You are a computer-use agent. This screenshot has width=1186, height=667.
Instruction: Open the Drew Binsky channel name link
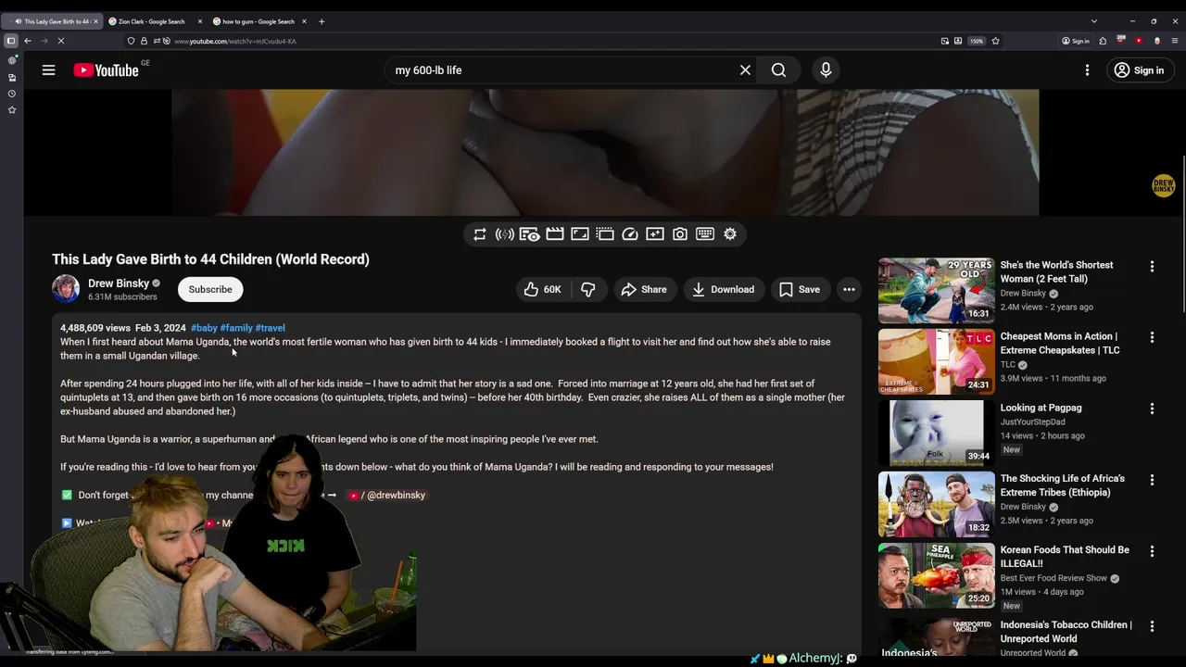pos(119,283)
